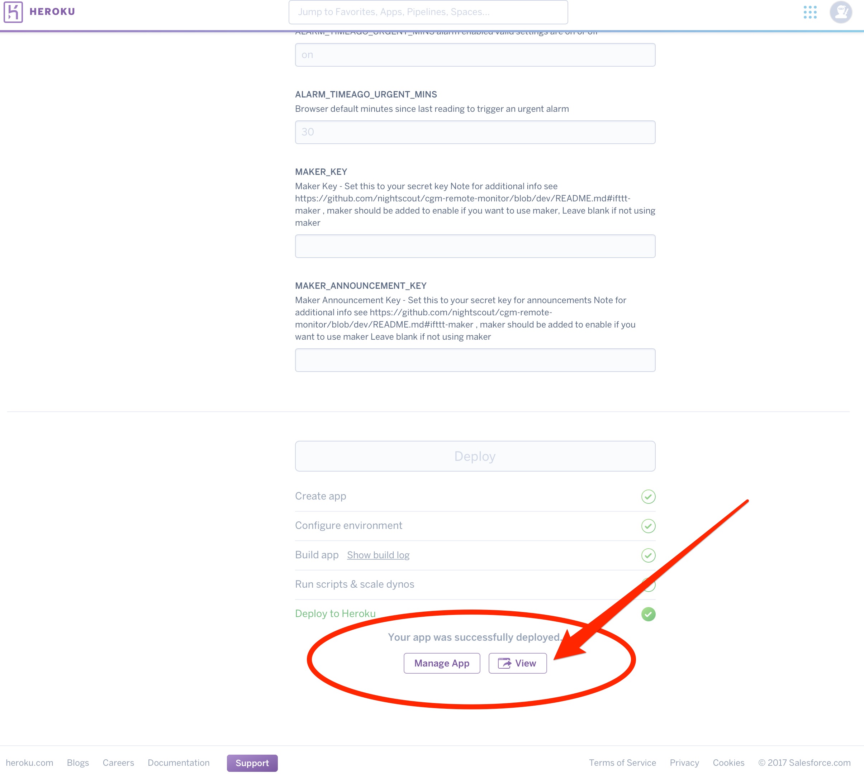
Task: Click the Create app green checkmark
Action: tap(648, 496)
